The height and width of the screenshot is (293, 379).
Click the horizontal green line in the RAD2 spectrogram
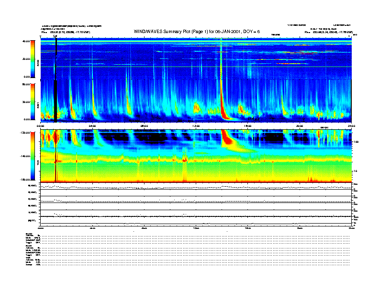pos(196,67)
